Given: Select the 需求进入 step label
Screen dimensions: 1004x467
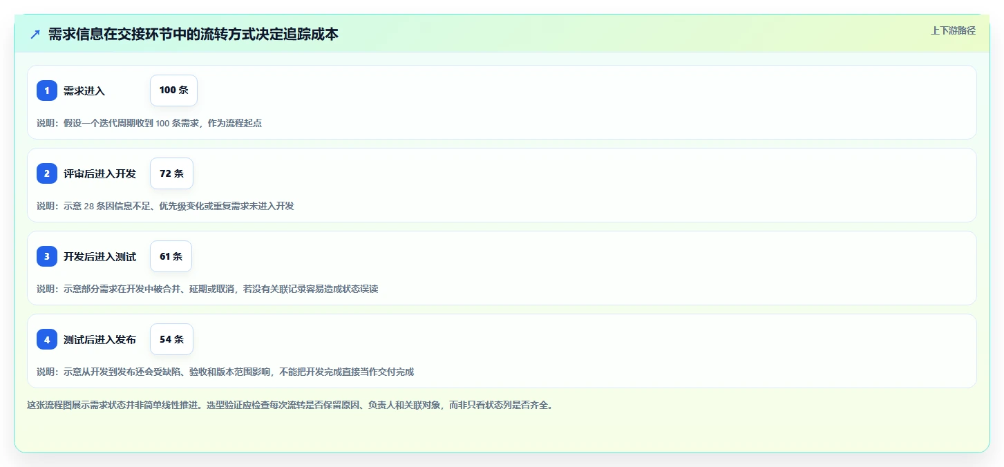Looking at the screenshot, I should (84, 90).
